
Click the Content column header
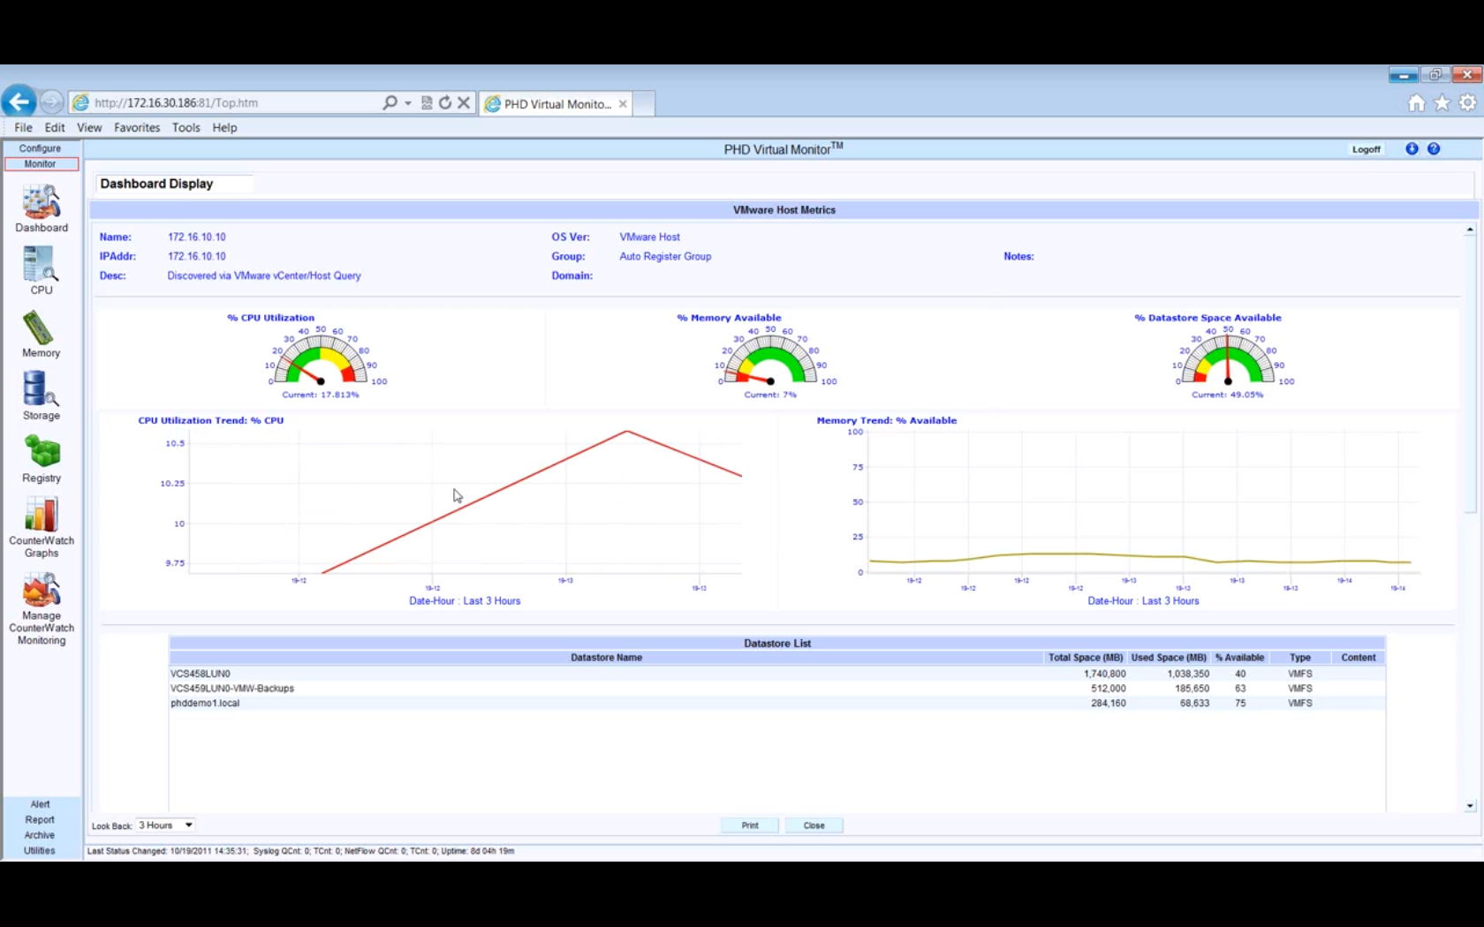click(1358, 658)
